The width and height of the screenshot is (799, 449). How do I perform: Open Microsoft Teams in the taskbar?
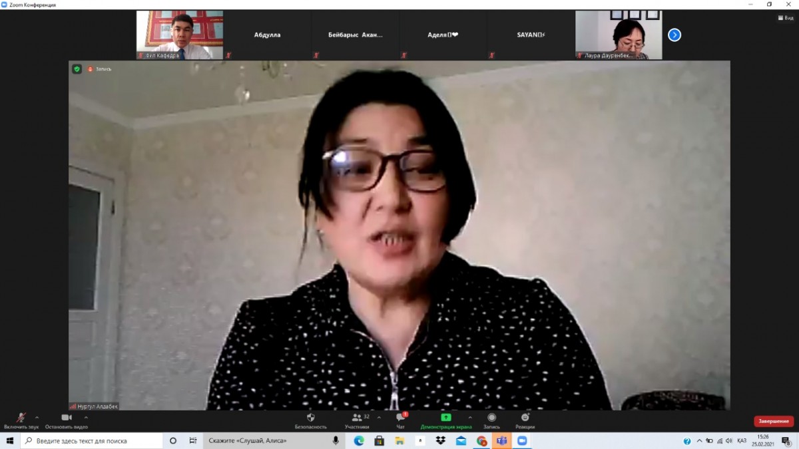[x=501, y=441]
